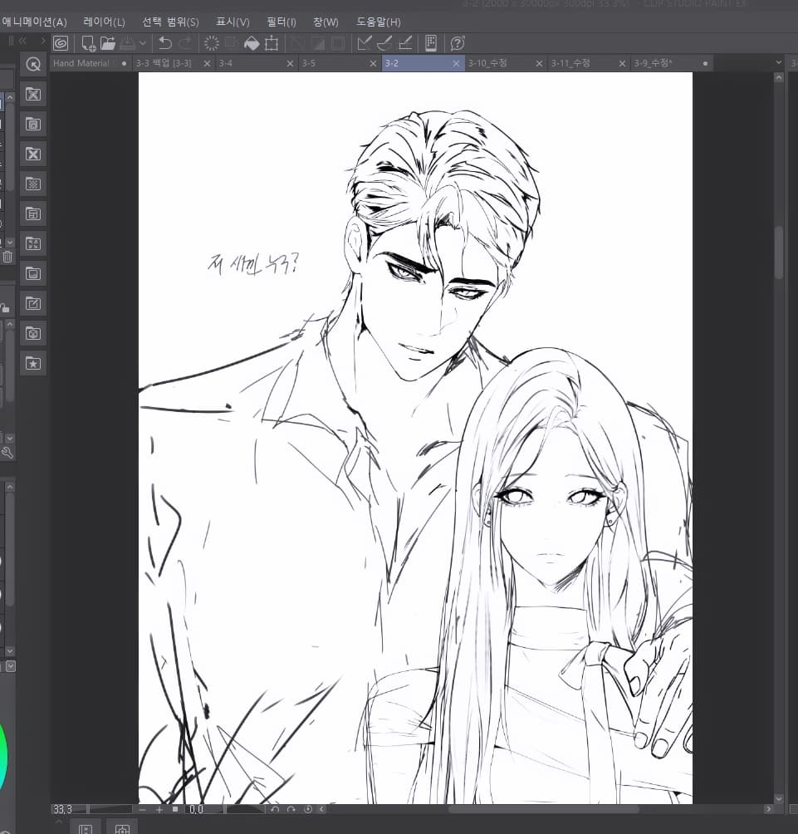The height and width of the screenshot is (834, 798).
Task: Click the open file folder icon
Action: 108,43
